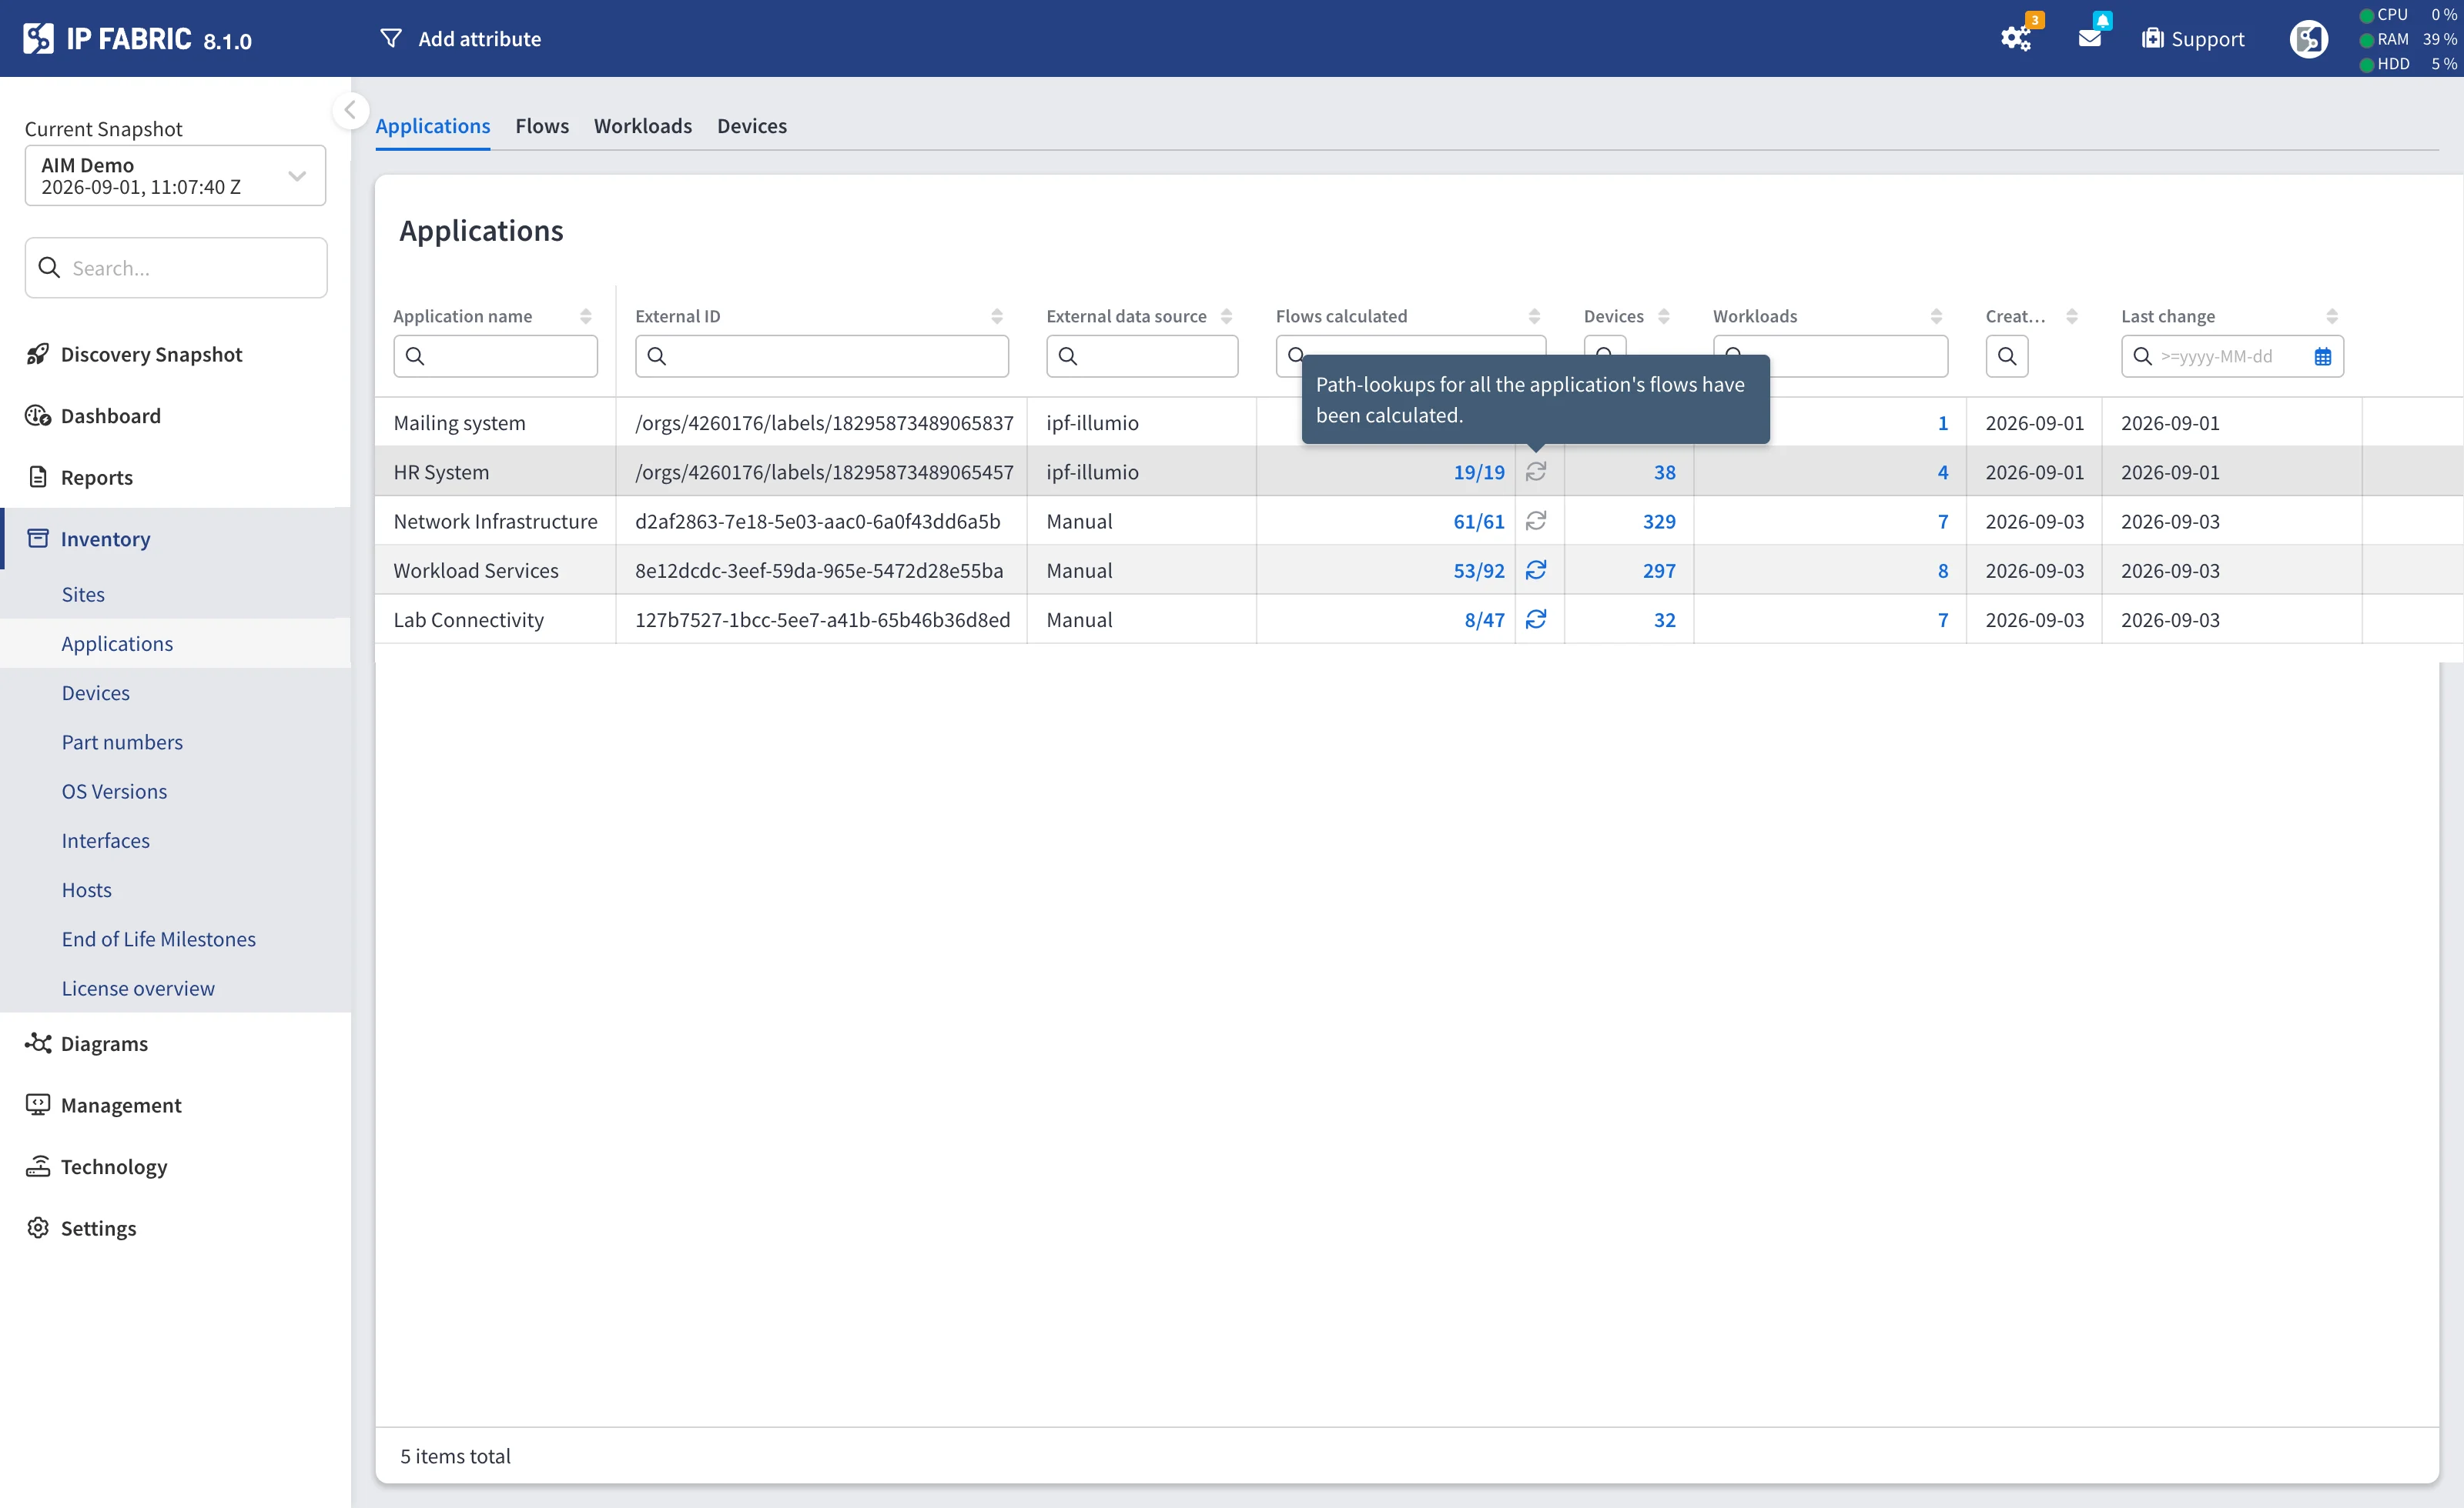Collapse the Inventory section
The width and height of the screenshot is (2464, 1508).
pyautogui.click(x=105, y=539)
